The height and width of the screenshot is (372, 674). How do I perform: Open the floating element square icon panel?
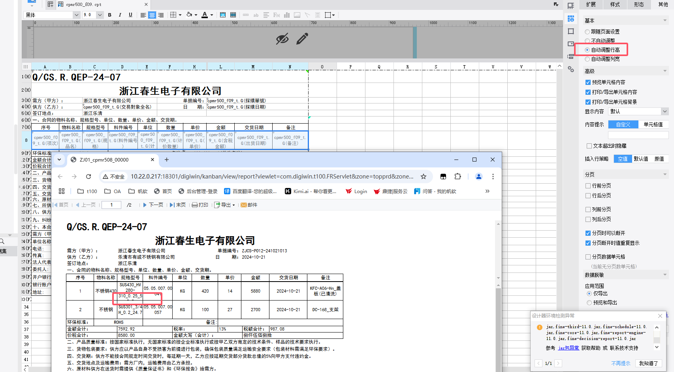point(571,31)
